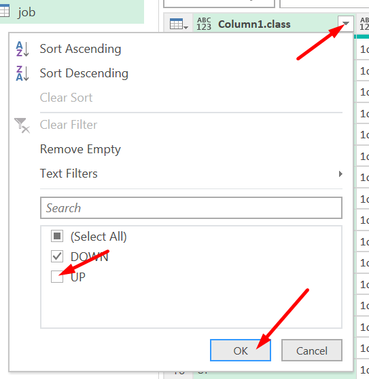Click the Clear Filter funnel icon
369x379 pixels.
[x=22, y=125]
